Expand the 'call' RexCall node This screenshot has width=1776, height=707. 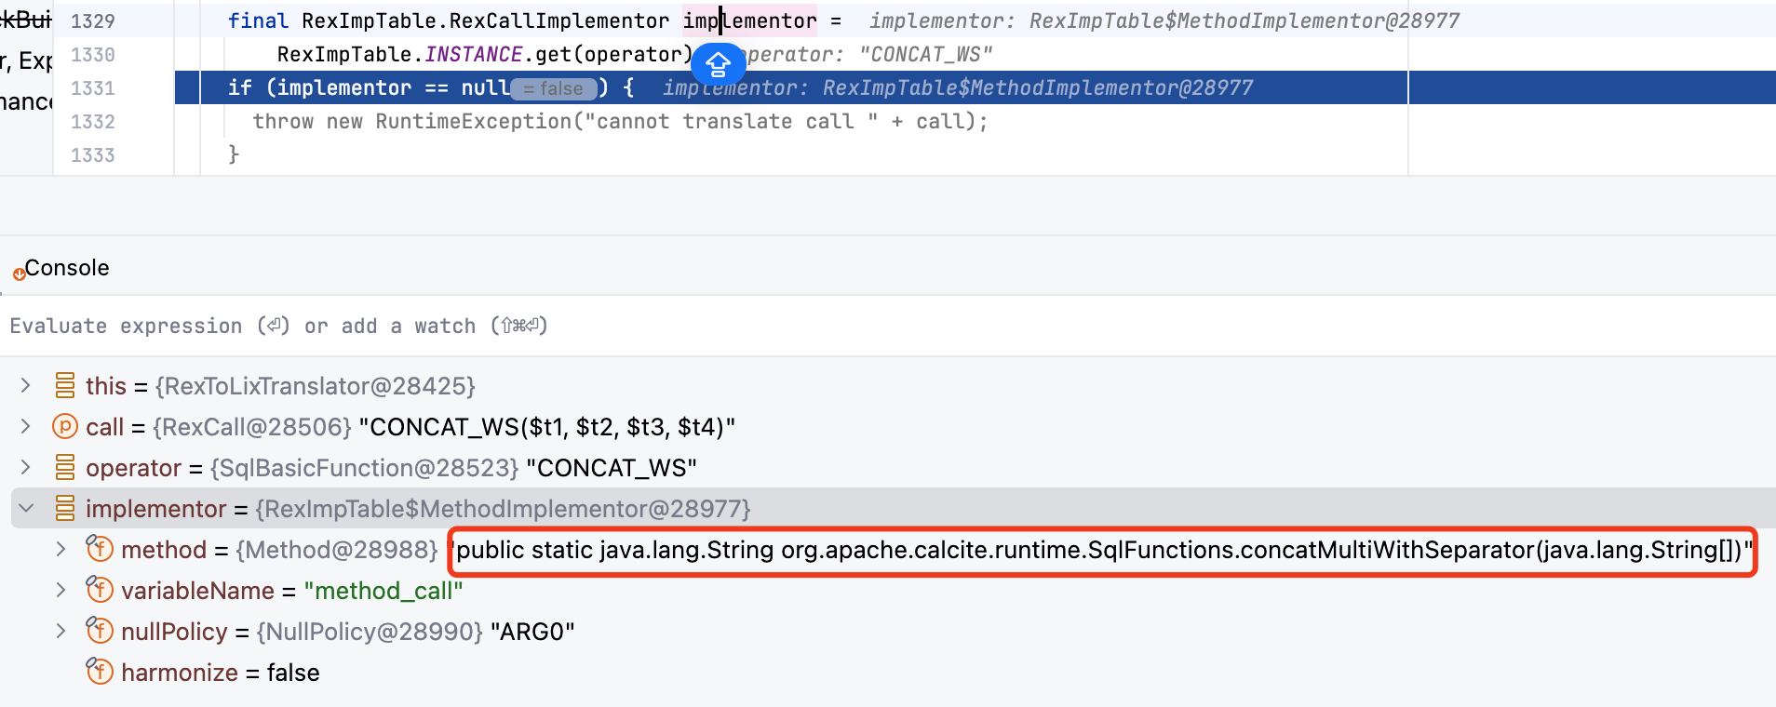tap(26, 427)
